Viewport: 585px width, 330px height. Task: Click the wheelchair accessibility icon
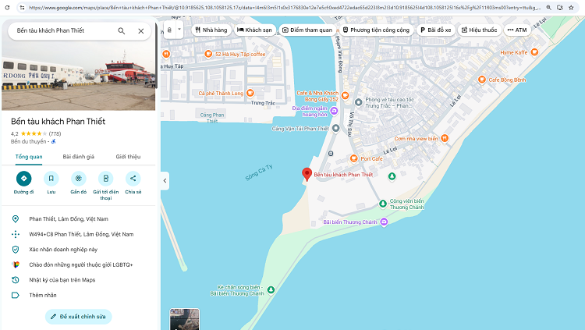point(53,141)
